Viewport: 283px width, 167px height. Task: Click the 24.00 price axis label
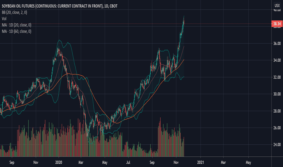[x=277, y=145]
